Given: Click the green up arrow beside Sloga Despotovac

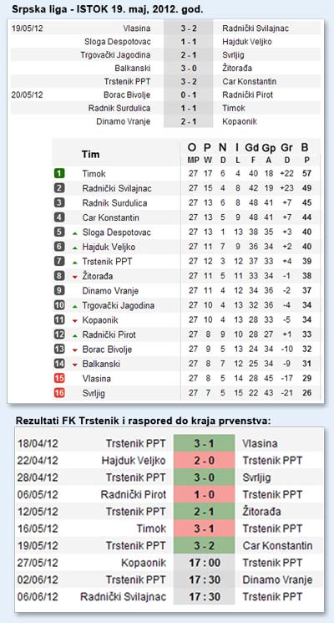Looking at the screenshot, I should (x=74, y=232).
